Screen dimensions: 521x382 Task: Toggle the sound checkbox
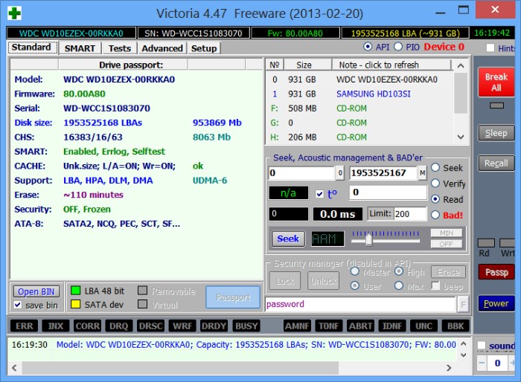481,346
